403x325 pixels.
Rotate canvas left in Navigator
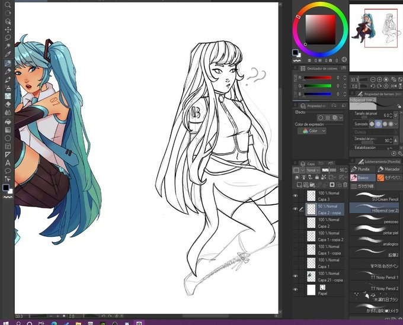coord(373,86)
